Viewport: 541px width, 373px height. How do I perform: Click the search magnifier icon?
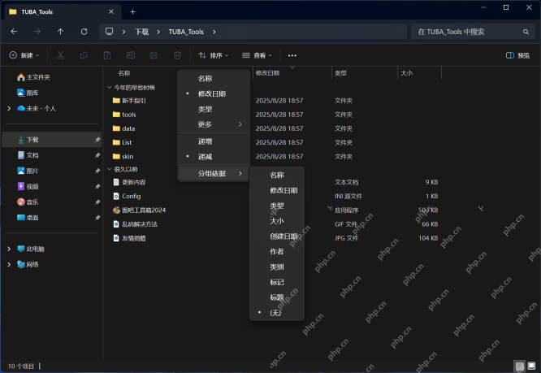pyautogui.click(x=526, y=32)
